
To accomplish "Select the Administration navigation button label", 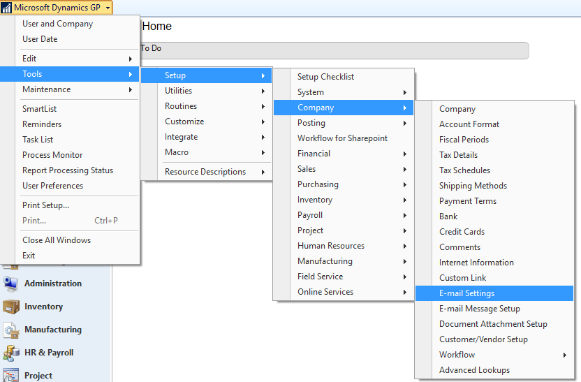I will click(x=53, y=284).
